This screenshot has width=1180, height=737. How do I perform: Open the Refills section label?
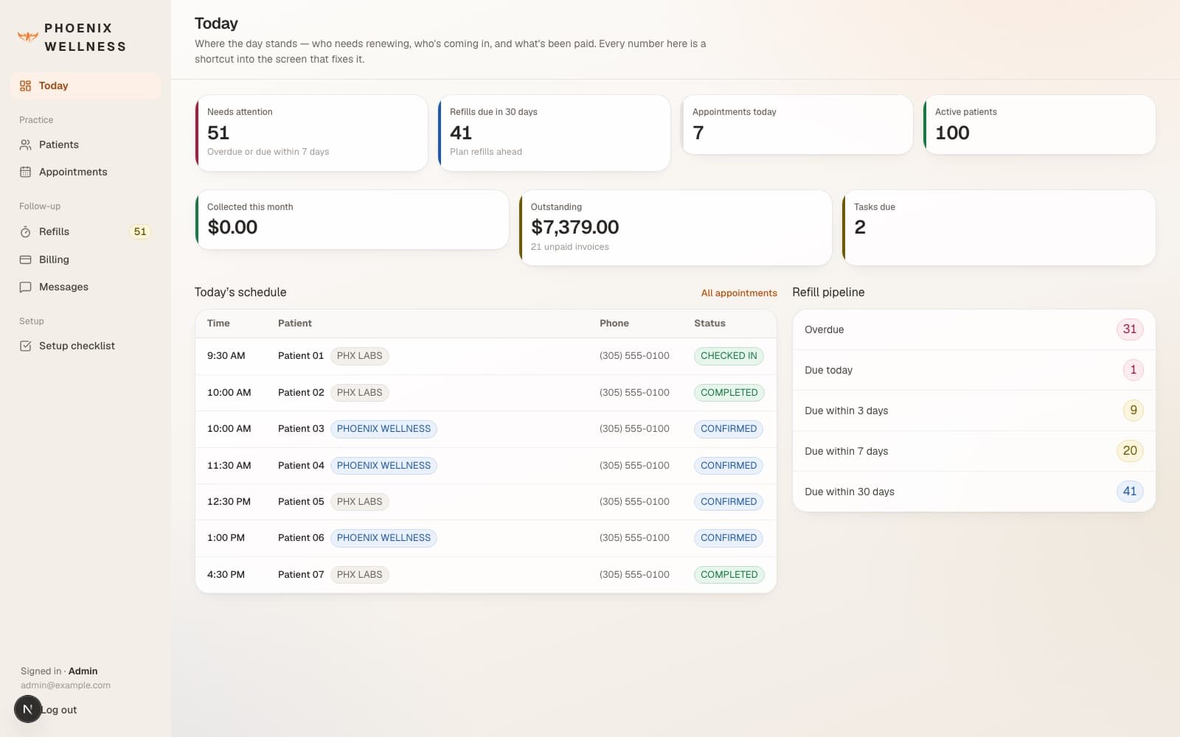tap(54, 231)
